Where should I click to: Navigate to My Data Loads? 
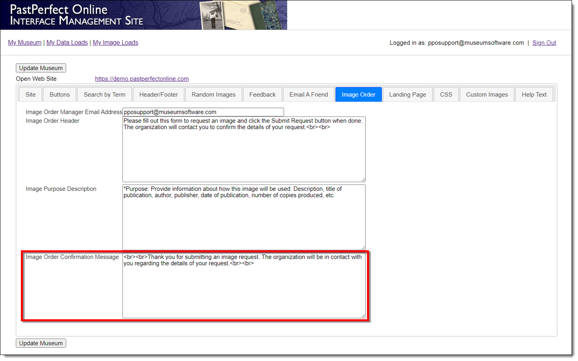pos(67,43)
